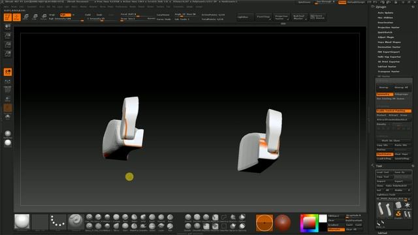Image resolution: width=418 pixels, height=235 pixels.
Task: Open the current brush thumbnail
Action: tap(22, 222)
